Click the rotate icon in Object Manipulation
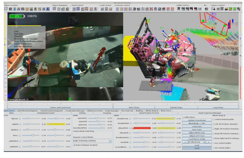This screenshot has height=158, width=244. point(58,9)
